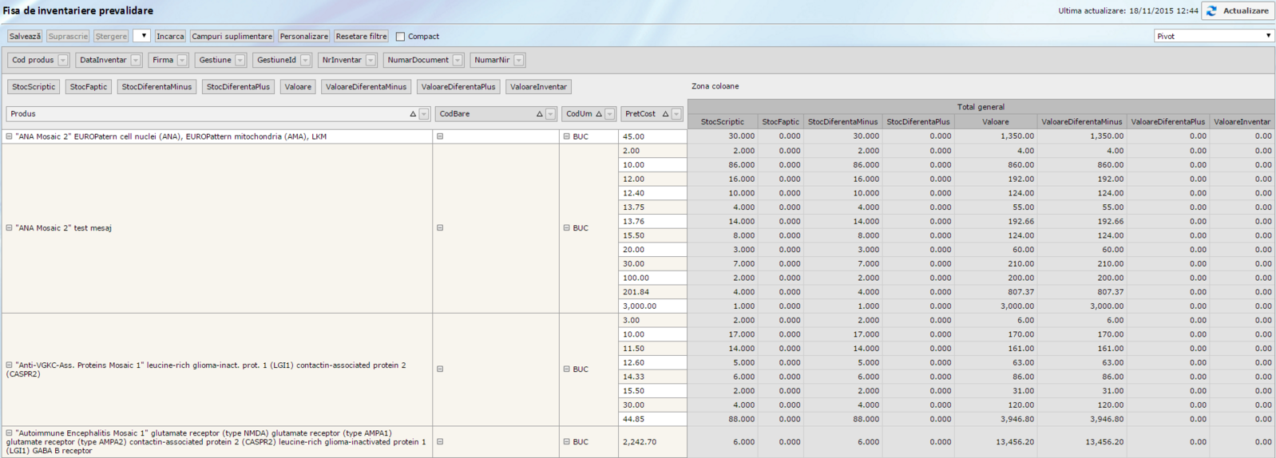Viewport: 1276px width, 458px height.
Task: Open the filter icon on DataInventar field
Action: [x=136, y=61]
